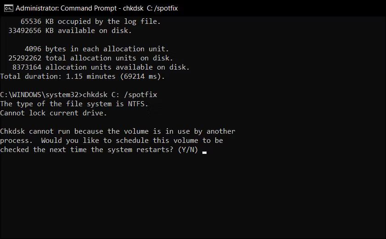
Task: Click '/spotfix' in the window title bar
Action: pyautogui.click(x=166, y=8)
